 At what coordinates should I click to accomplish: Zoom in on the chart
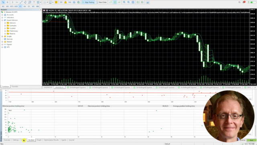tap(124, 2)
